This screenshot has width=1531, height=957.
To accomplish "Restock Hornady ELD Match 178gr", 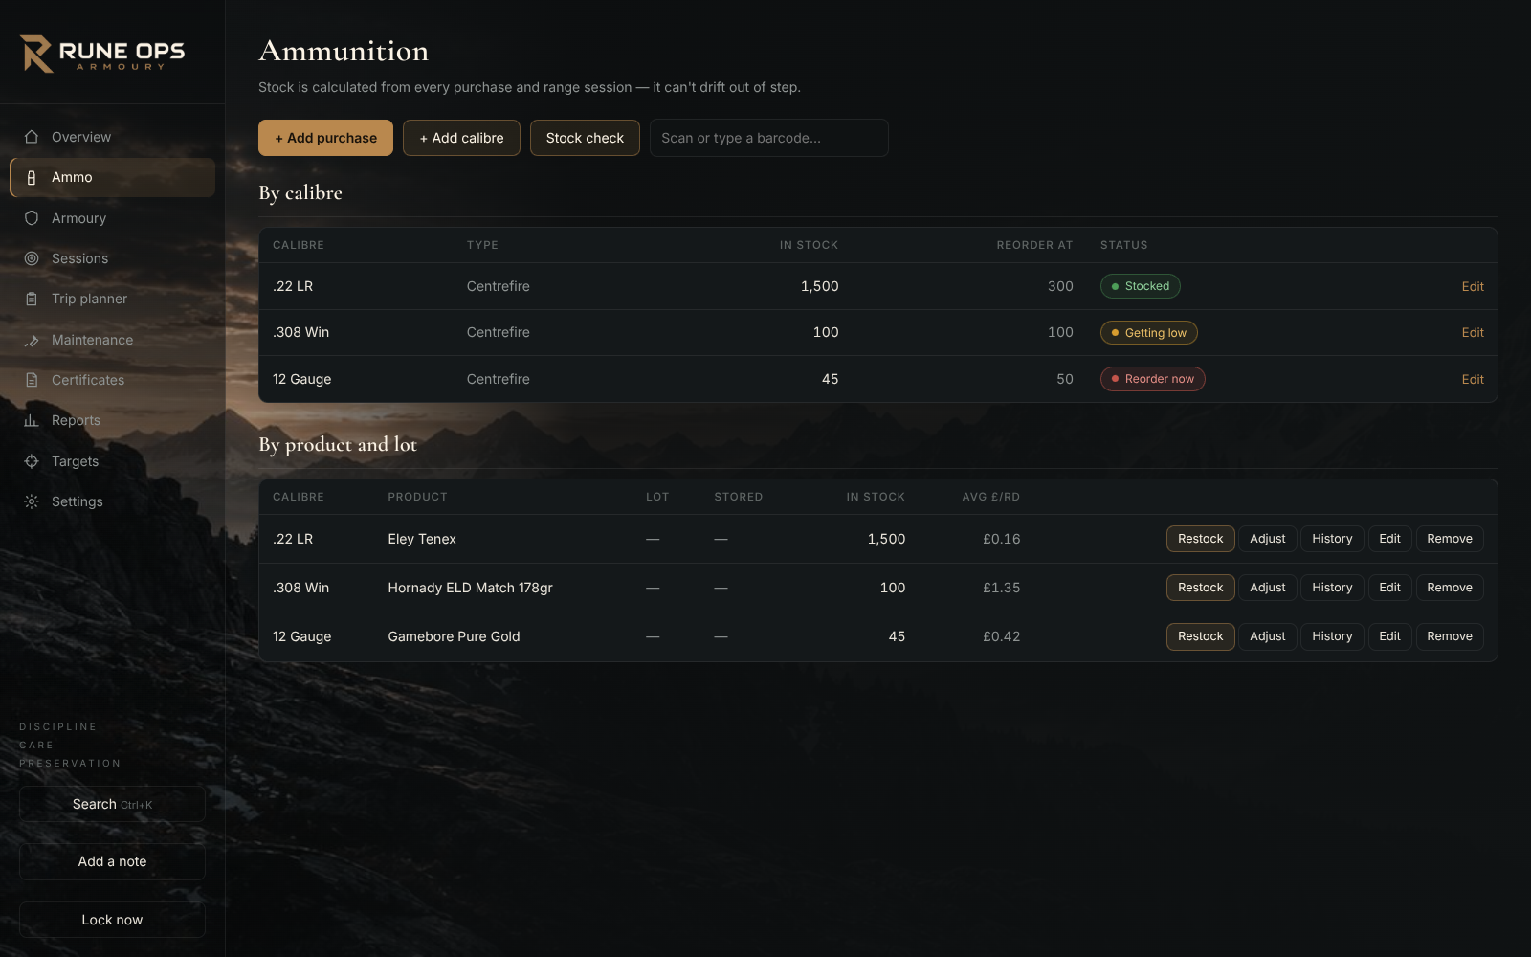I will (x=1200, y=588).
